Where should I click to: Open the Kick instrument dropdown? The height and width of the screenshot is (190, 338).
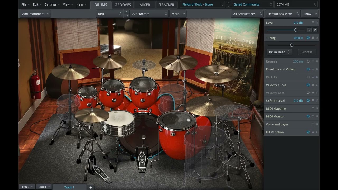[109, 14]
